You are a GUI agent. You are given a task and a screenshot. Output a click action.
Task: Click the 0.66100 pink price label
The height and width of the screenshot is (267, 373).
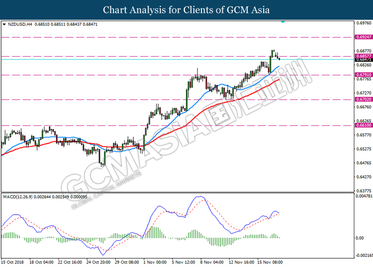364,125
